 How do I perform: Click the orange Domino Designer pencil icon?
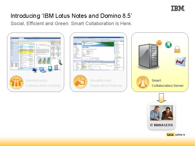pyautogui.click(x=80, y=82)
